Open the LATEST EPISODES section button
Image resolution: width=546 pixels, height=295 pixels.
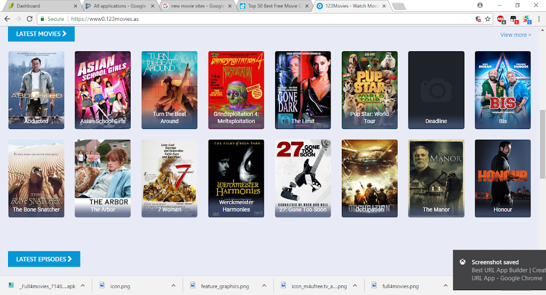click(44, 259)
